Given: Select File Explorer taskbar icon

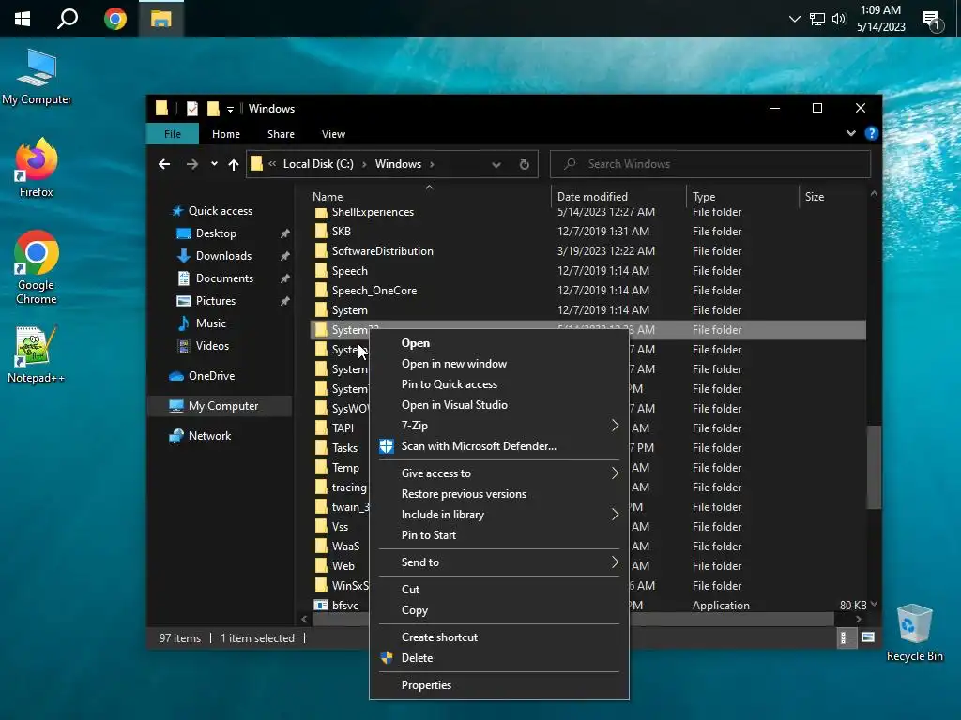Looking at the screenshot, I should pyautogui.click(x=161, y=19).
